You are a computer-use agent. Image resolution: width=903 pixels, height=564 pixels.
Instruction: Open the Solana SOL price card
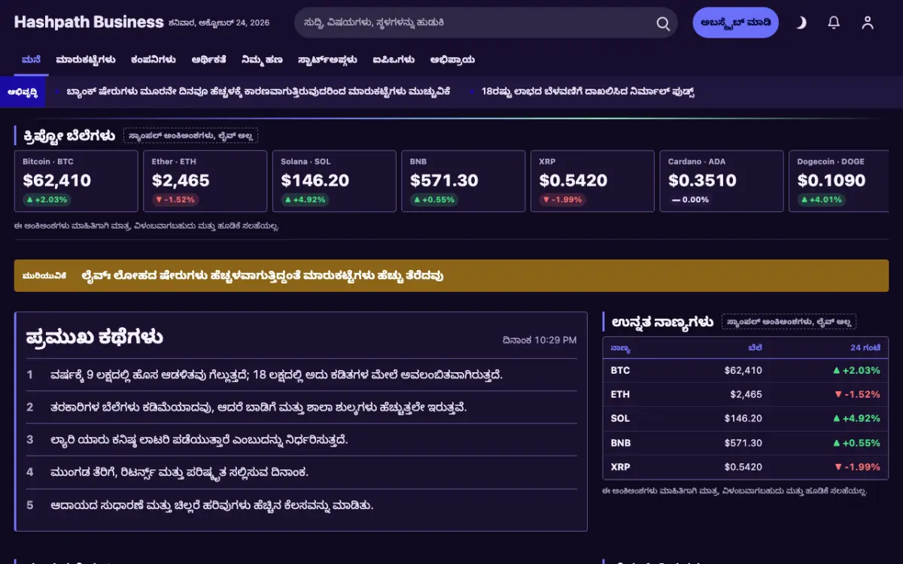pyautogui.click(x=335, y=181)
